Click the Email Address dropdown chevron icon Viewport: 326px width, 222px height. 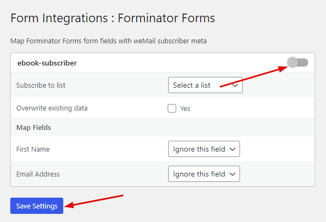232,174
